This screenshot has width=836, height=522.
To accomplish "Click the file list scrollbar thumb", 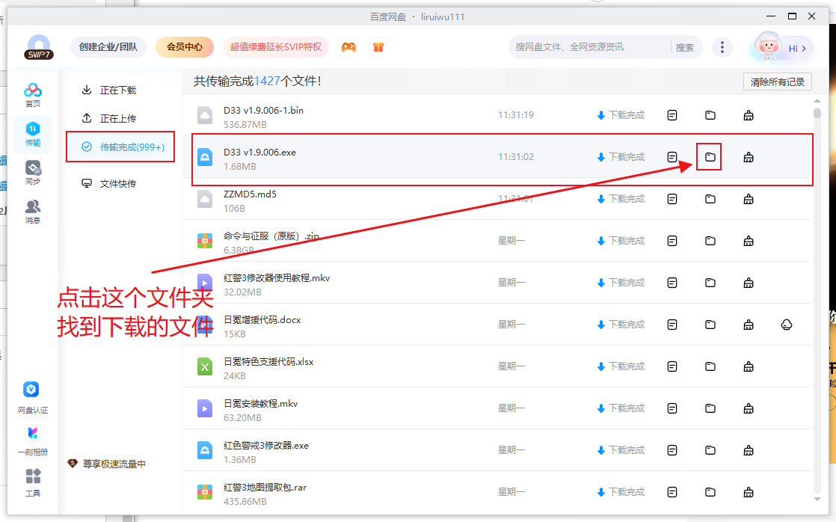I will click(817, 113).
